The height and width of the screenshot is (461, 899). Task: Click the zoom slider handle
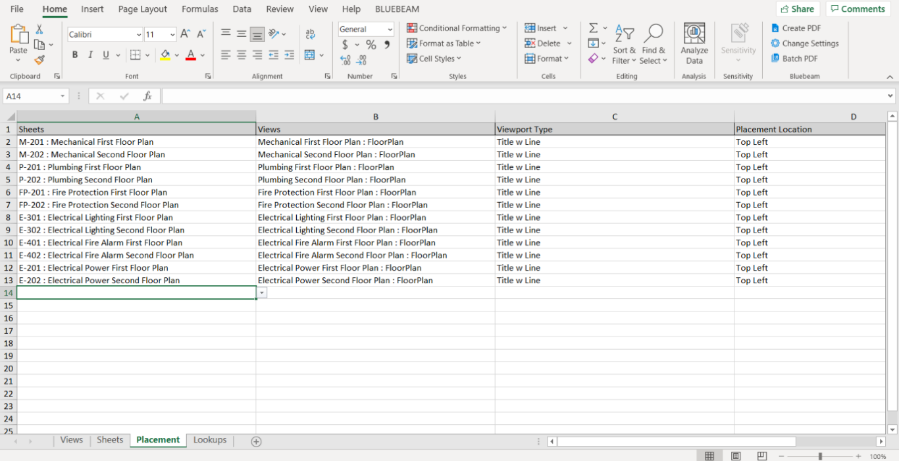click(820, 456)
